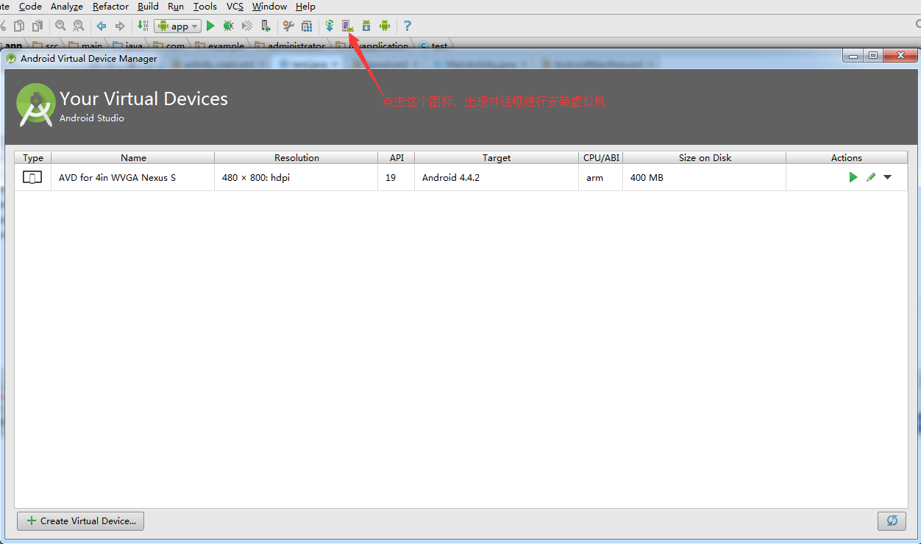Image resolution: width=921 pixels, height=544 pixels.
Task: Click Create Virtual Device button
Action: point(81,520)
